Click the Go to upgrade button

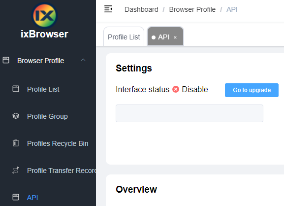pyautogui.click(x=252, y=90)
